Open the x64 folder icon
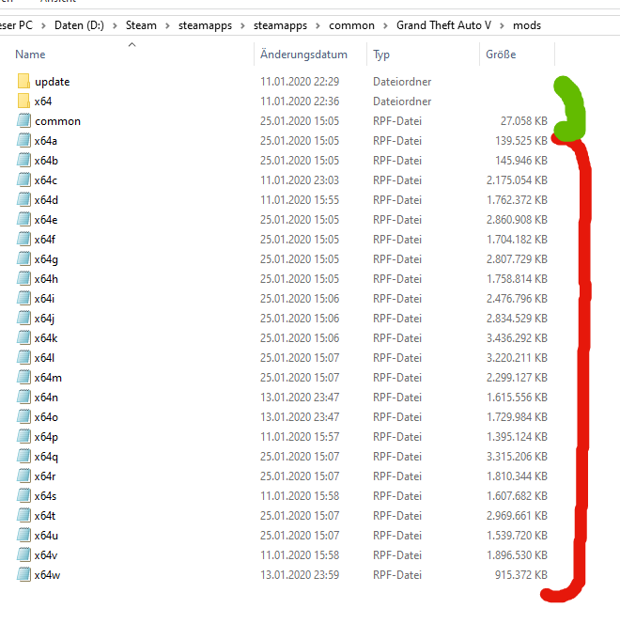 (23, 101)
